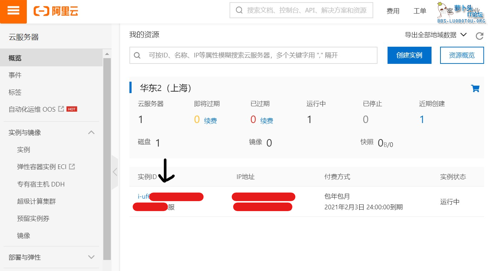The image size is (488, 271).
Task: Click 续费 next to 已过期
Action: 267,121
